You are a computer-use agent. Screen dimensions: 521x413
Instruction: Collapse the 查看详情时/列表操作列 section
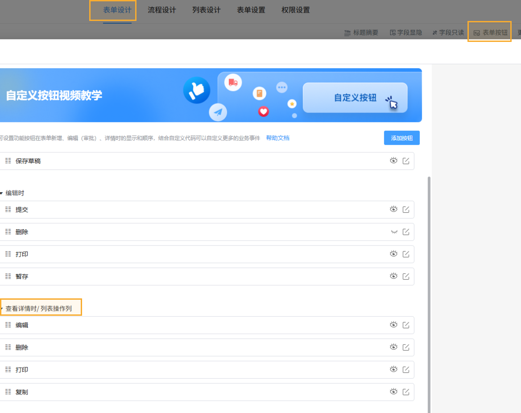[2, 309]
